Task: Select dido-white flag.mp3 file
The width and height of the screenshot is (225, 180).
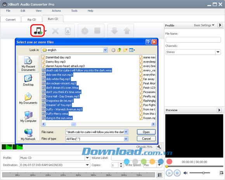Action: click(56, 79)
